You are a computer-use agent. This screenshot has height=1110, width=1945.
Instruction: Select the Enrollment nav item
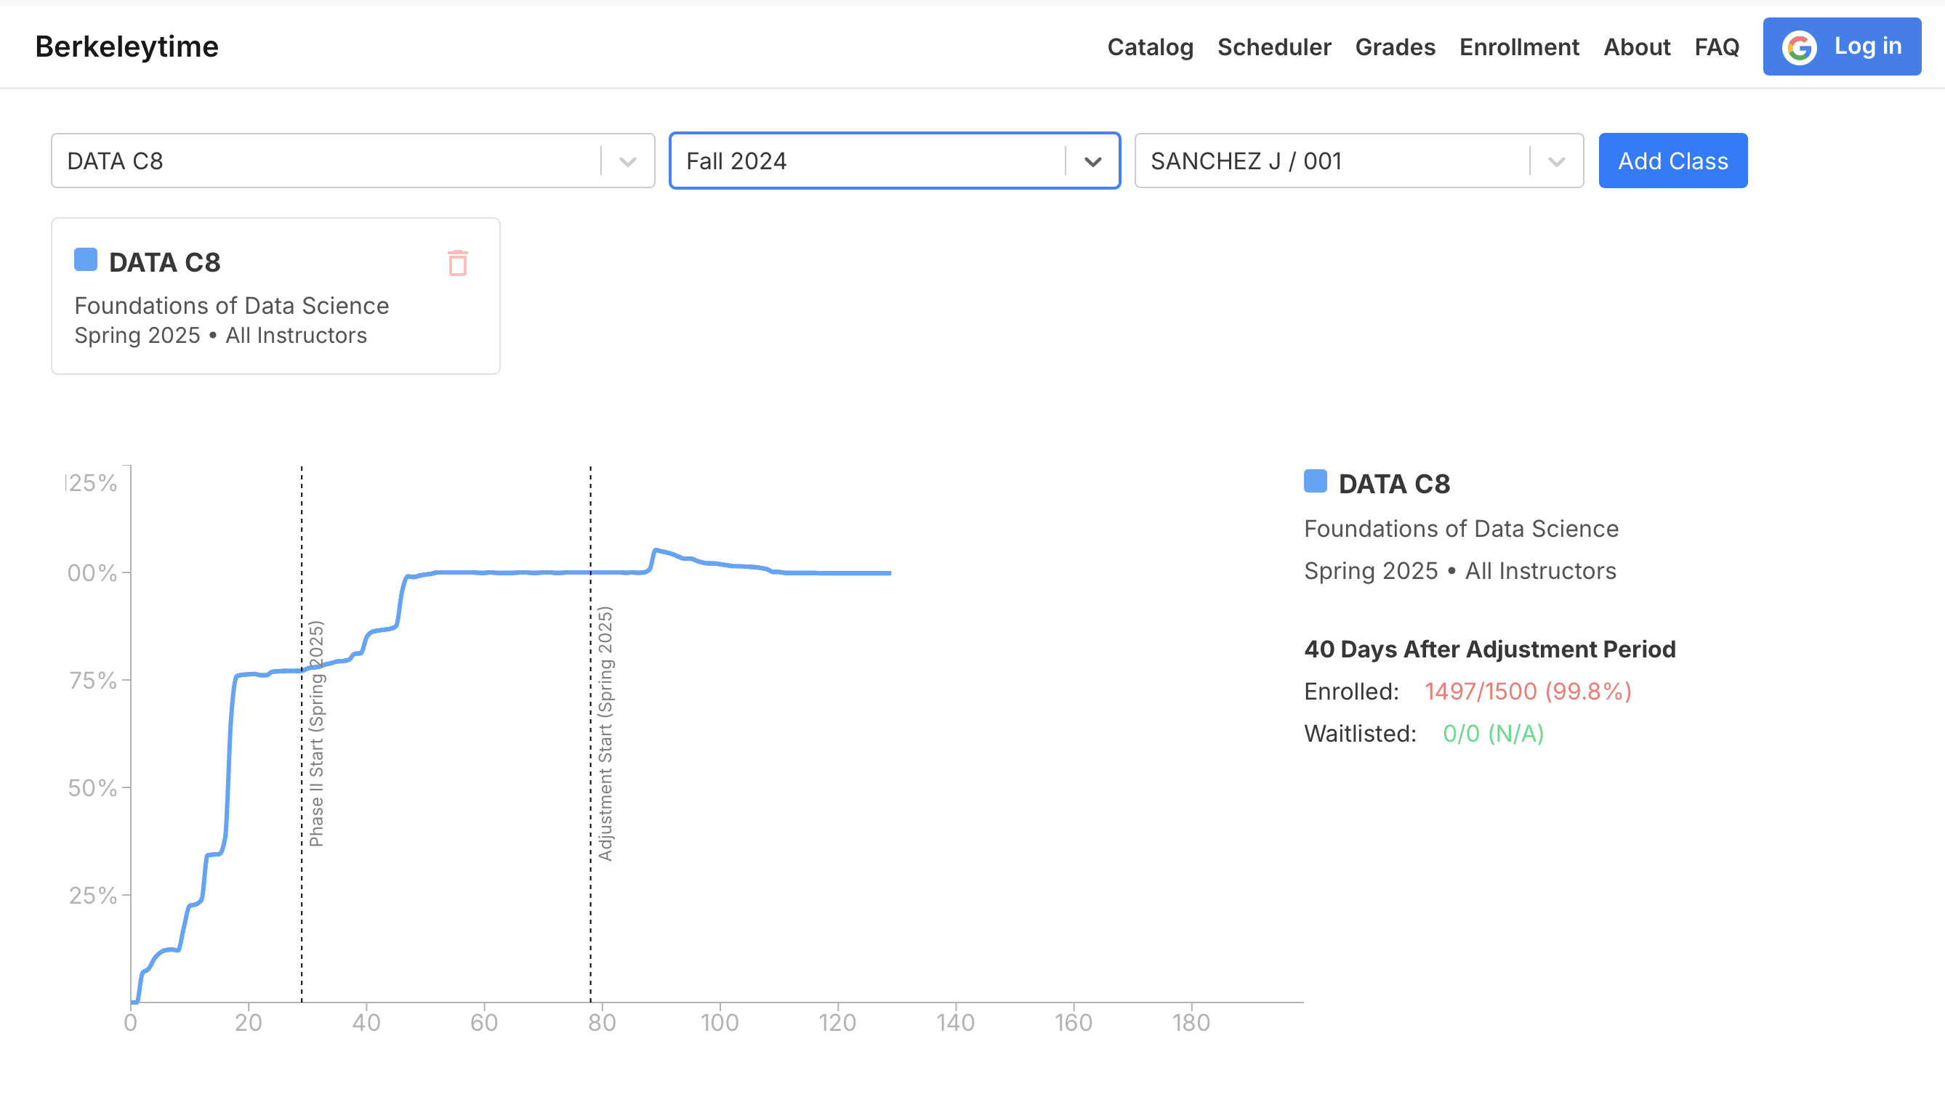pos(1518,47)
